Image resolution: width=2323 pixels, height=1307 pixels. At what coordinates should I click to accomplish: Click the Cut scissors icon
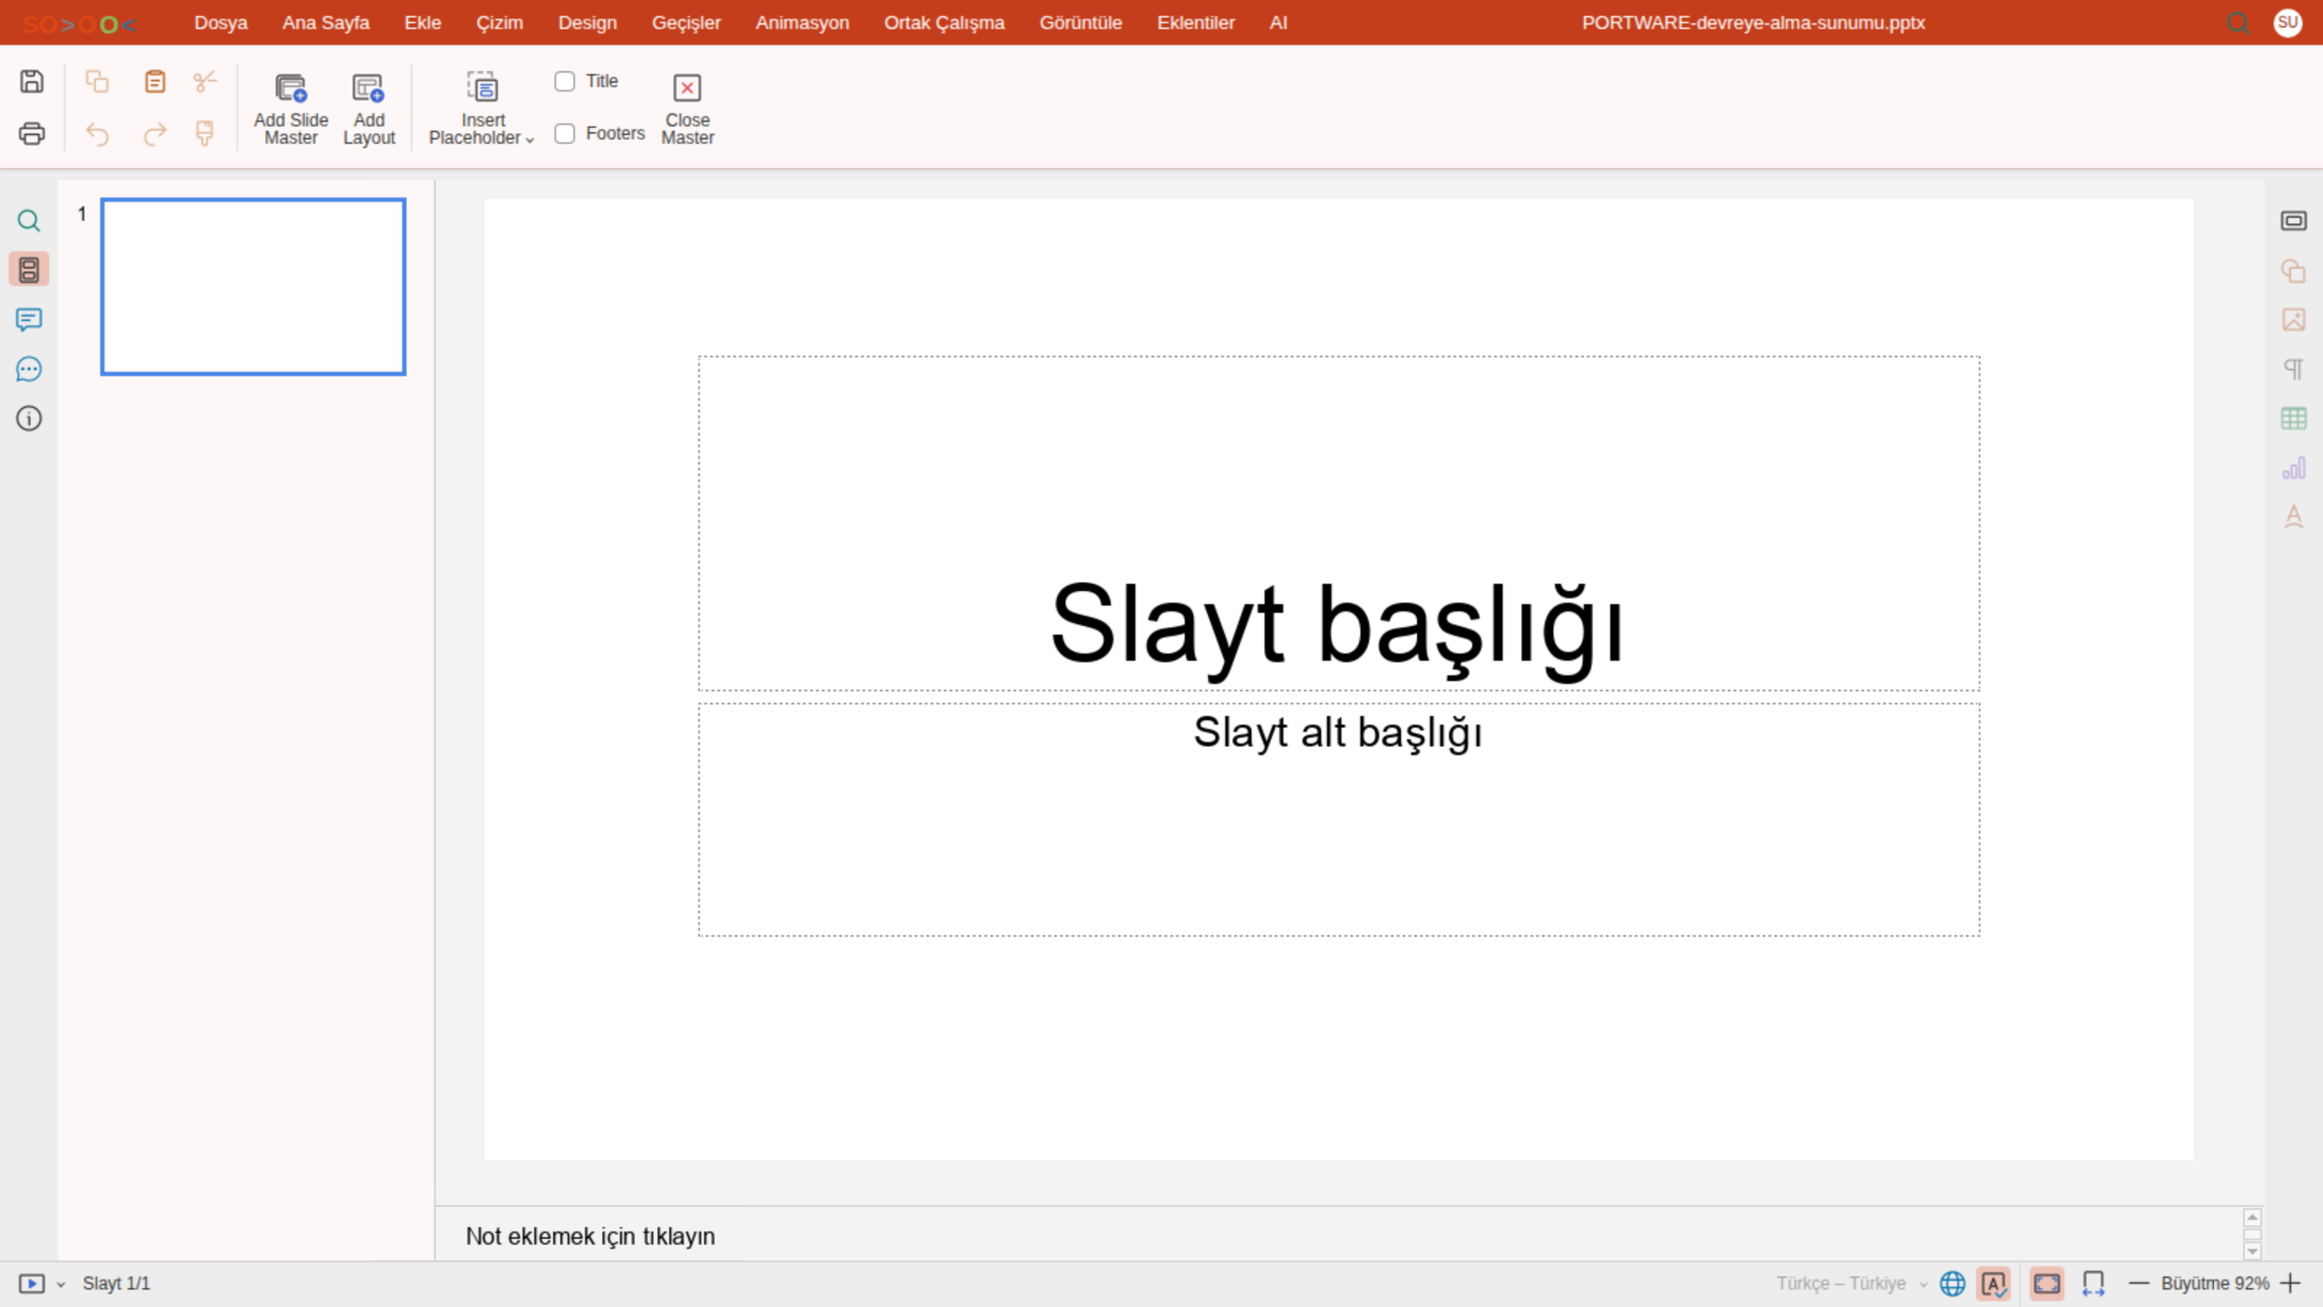click(205, 81)
